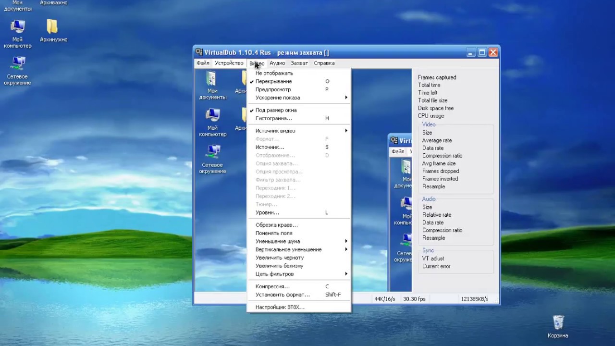
Task: Click CPU usage label
Action: [x=431, y=116]
